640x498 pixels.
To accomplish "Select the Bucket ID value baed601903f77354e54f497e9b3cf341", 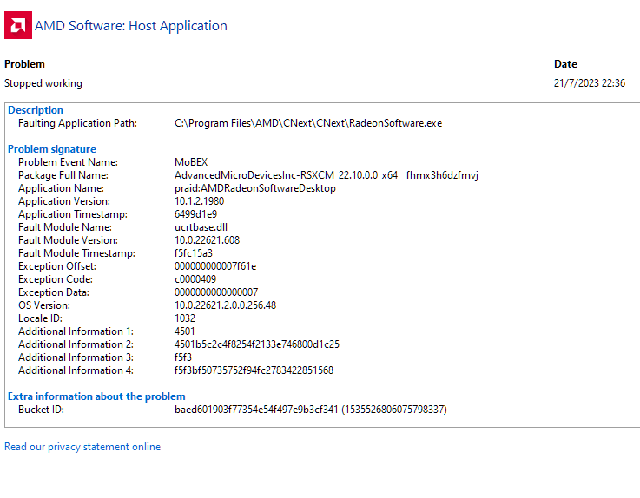I will tap(256, 410).
